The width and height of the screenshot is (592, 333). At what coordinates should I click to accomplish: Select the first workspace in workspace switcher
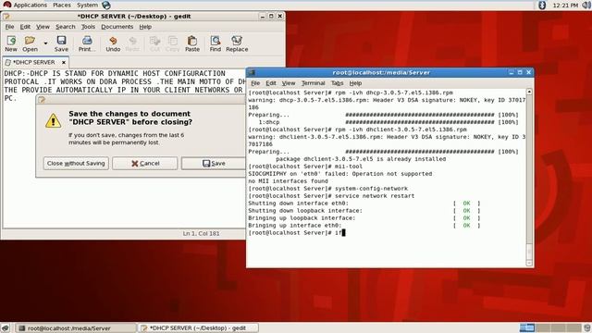pyautogui.click(x=527, y=327)
